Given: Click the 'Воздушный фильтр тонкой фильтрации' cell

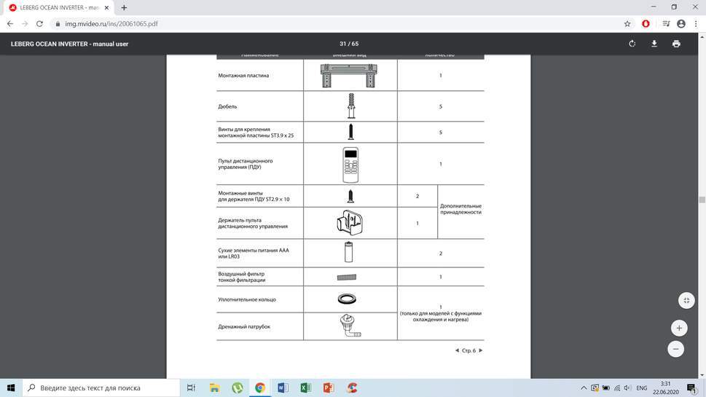Looking at the screenshot, I should [x=260, y=277].
